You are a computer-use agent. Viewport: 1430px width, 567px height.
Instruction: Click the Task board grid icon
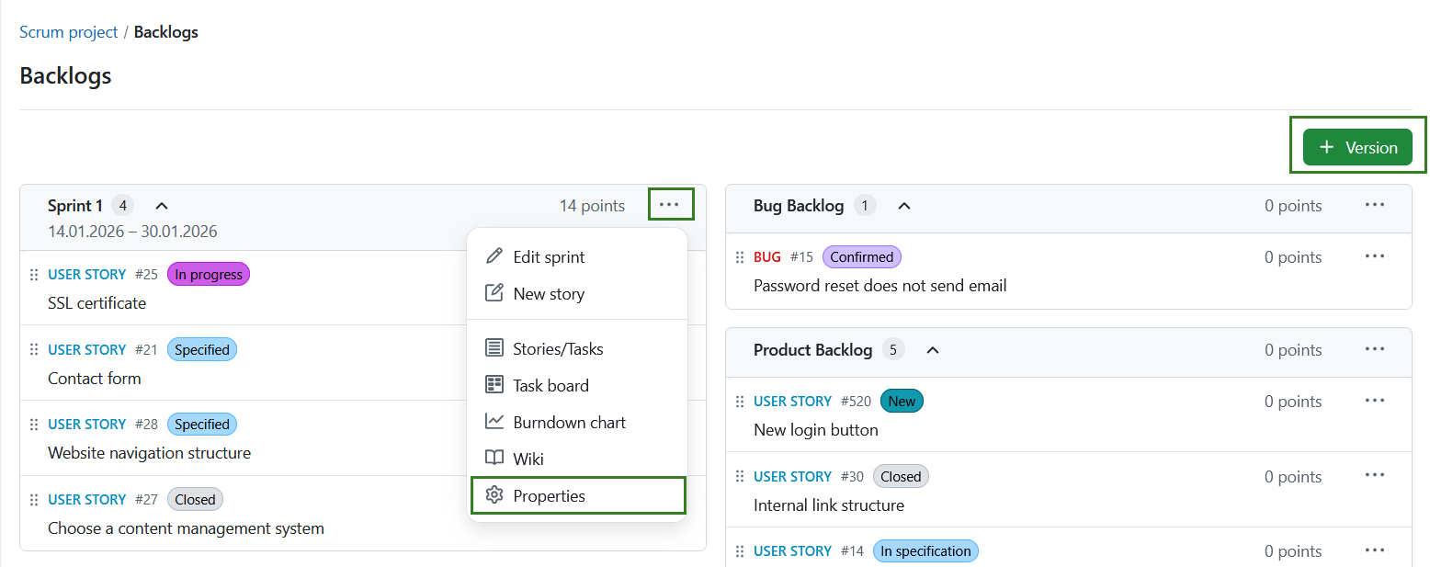coord(494,384)
